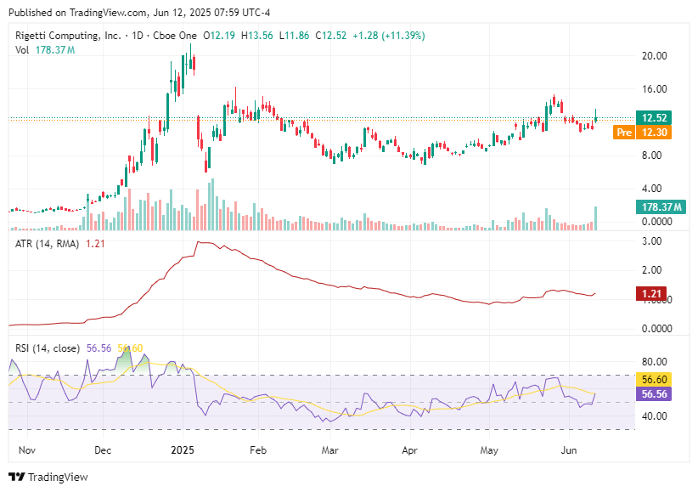
Task: Click the high value H13.56
Action: point(257,36)
